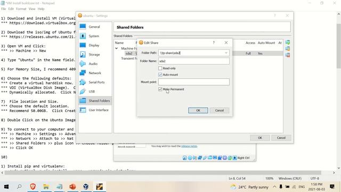
Task: Open the USB settings category
Action: click(95, 92)
